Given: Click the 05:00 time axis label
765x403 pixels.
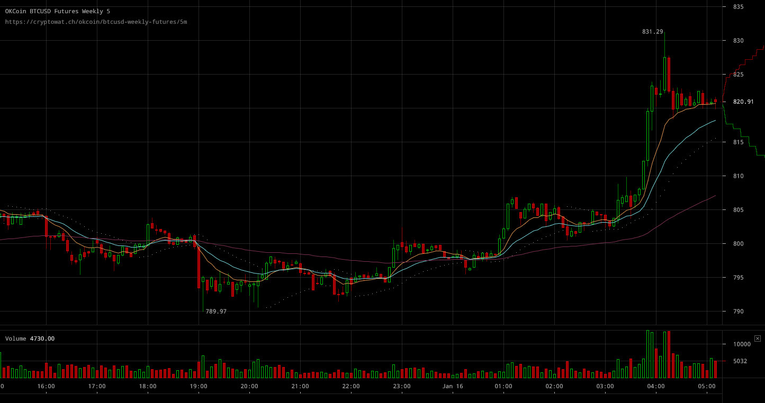Looking at the screenshot, I should [707, 387].
